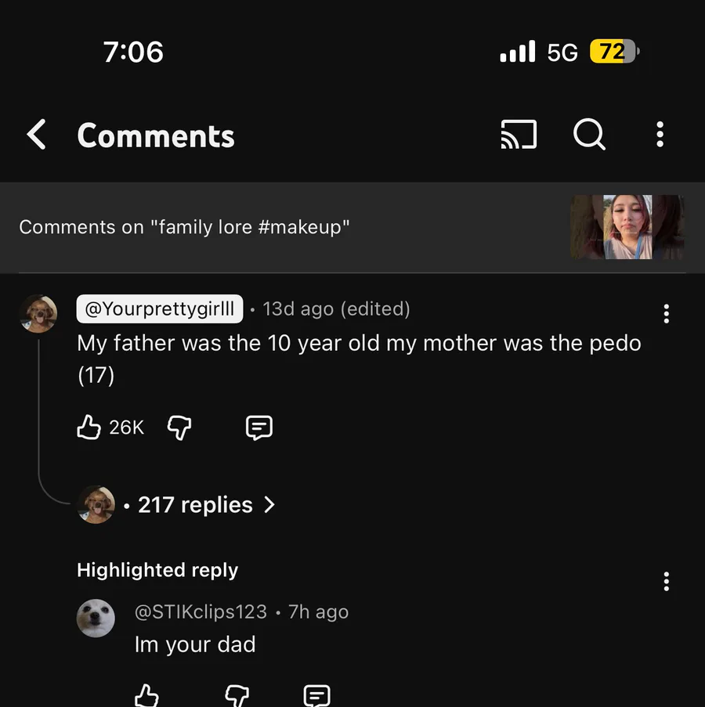This screenshot has height=707, width=705.
Task: Like the comment with 26K likes
Action: [x=89, y=427]
